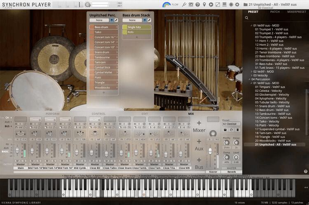Add a new Aux channel
This screenshot has width=309, height=205.
coord(199,142)
